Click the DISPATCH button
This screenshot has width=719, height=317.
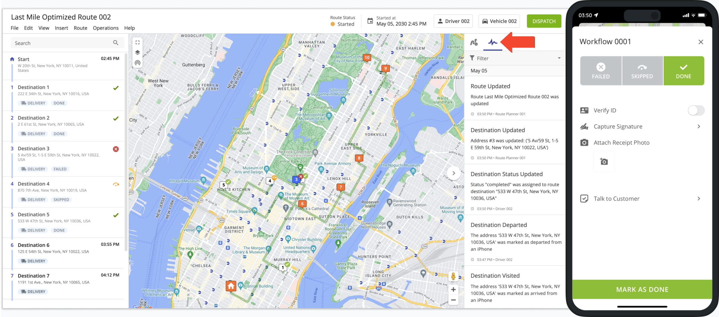coord(544,21)
